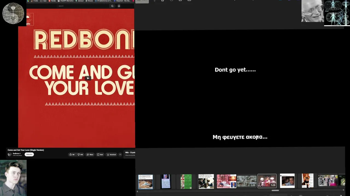Select the first filmstrip thumbnail with blue border
350x196 pixels.
click(x=145, y=182)
